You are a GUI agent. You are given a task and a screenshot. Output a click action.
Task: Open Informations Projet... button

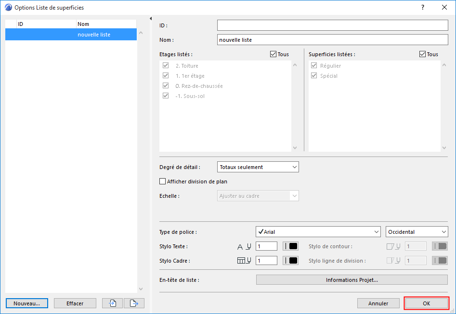(x=352, y=280)
